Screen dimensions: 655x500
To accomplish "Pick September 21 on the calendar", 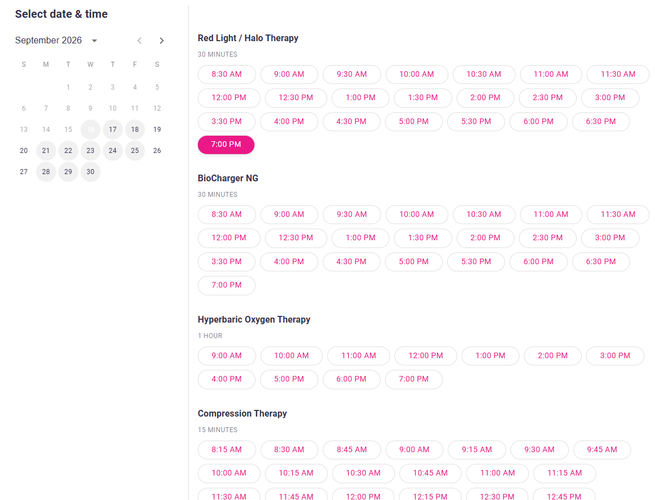I will [x=46, y=151].
